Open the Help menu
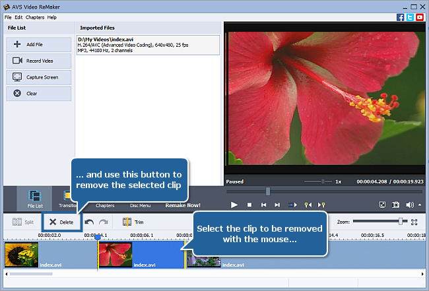Screen dimensions: 429x291 (x=51, y=17)
